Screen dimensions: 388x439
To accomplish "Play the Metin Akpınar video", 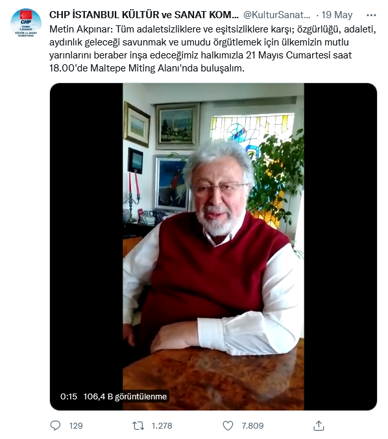I will (x=213, y=247).
